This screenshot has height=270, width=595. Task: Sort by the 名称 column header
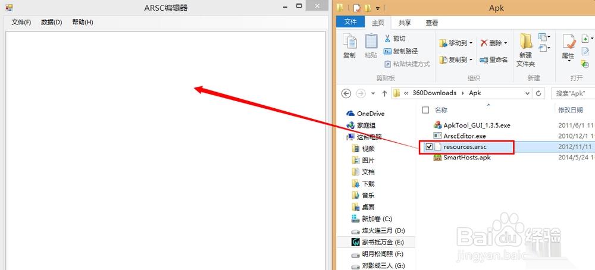click(441, 110)
